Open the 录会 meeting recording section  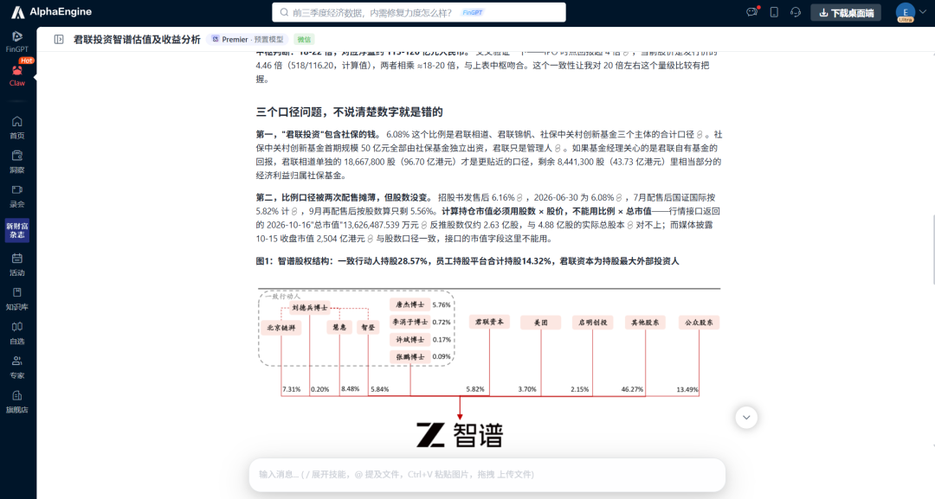16,196
